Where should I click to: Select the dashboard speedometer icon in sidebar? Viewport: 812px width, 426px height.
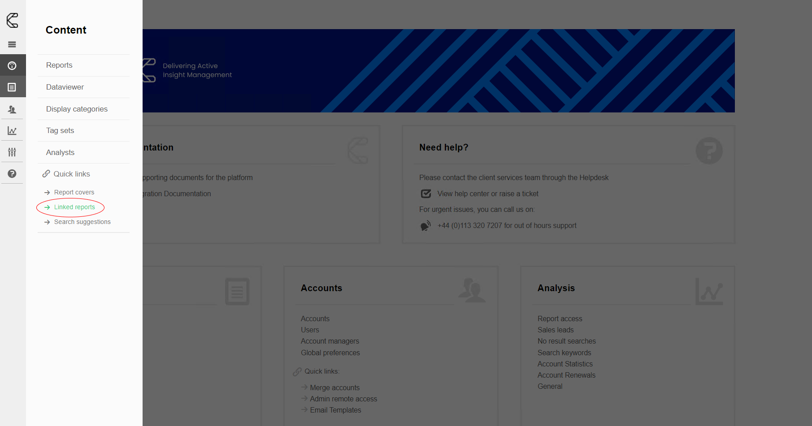point(12,65)
